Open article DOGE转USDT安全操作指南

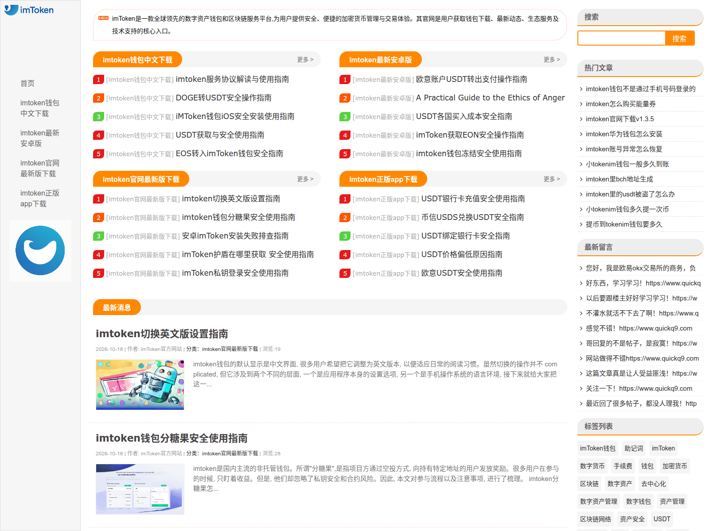(223, 98)
